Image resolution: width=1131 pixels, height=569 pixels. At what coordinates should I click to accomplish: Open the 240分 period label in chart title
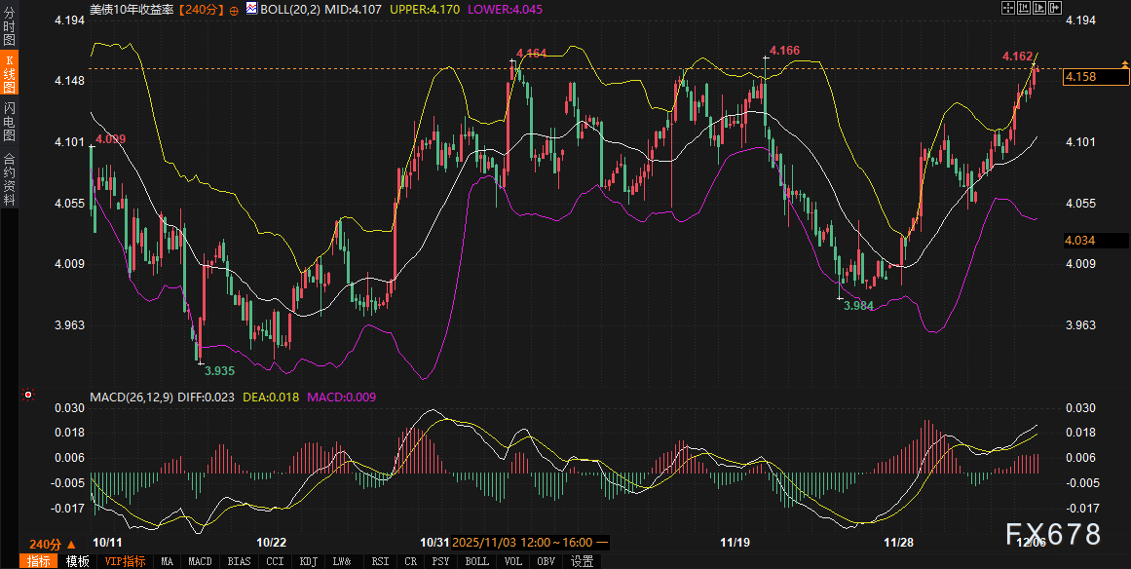201,9
